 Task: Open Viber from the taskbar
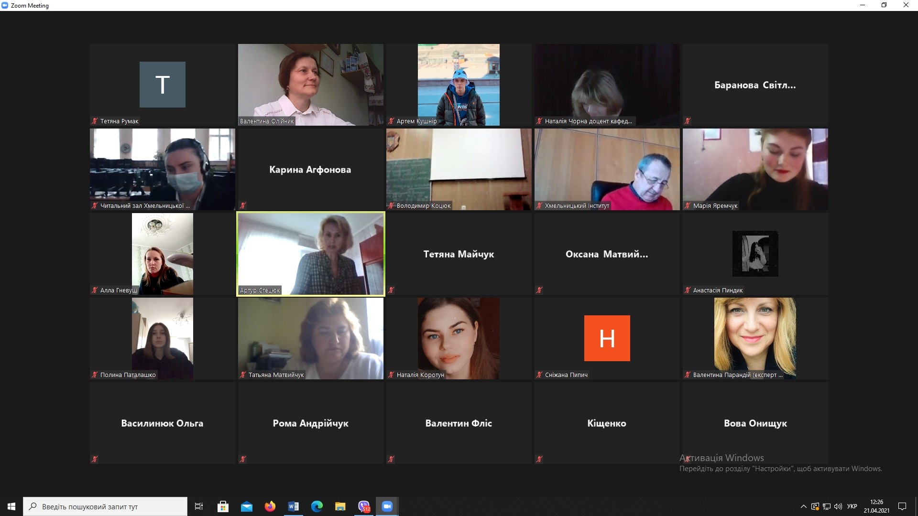click(x=364, y=506)
